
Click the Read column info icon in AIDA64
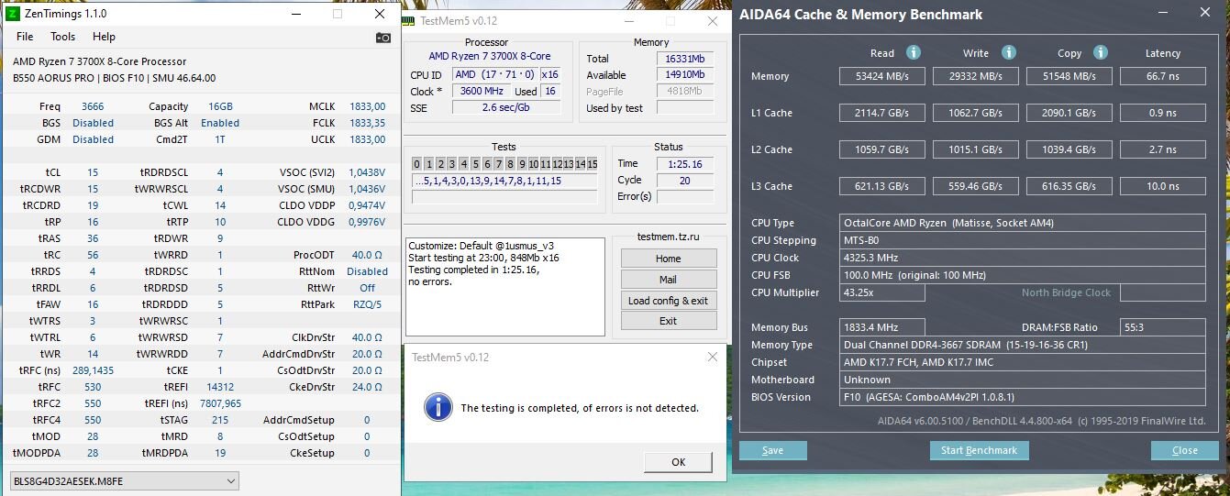pyautogui.click(x=913, y=53)
